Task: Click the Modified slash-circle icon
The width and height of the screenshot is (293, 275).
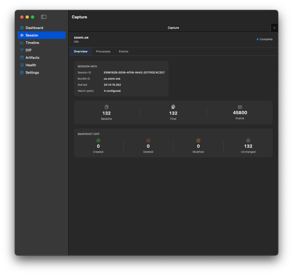Action: click(198, 140)
